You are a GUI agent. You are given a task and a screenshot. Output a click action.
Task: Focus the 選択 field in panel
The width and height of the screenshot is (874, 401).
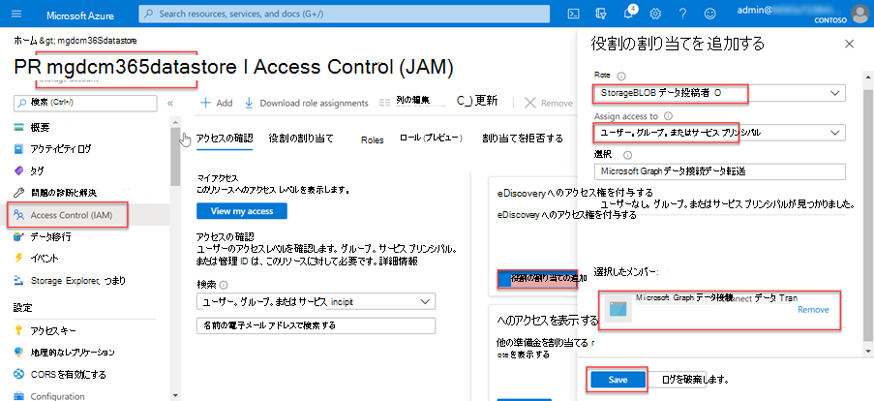(719, 171)
